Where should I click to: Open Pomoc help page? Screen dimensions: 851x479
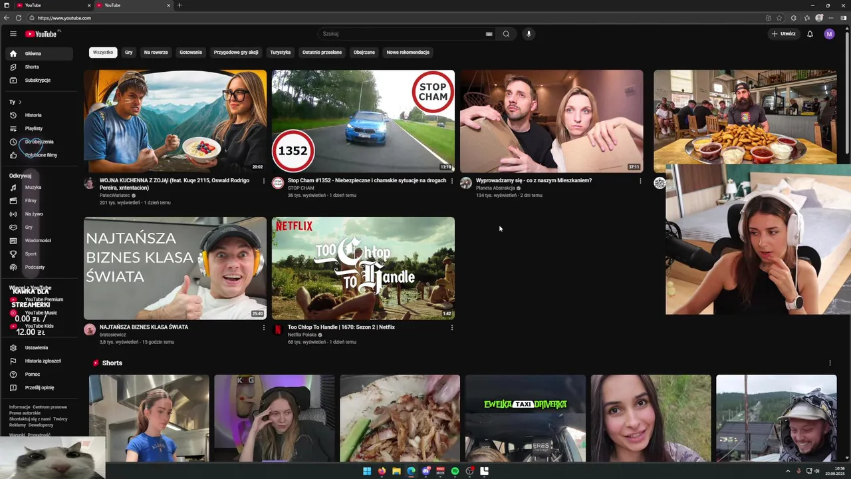[40, 374]
